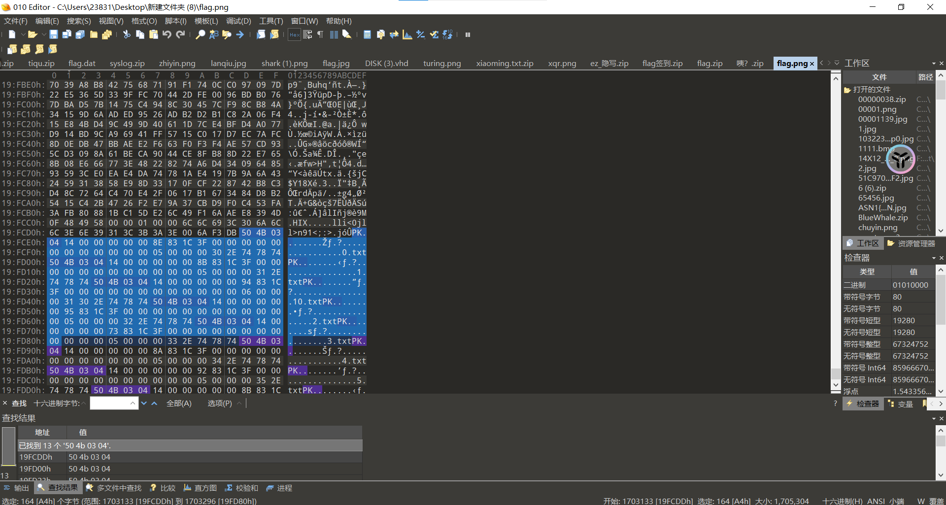
Task: Click the 多文件中查找 bottom tab
Action: tap(113, 488)
